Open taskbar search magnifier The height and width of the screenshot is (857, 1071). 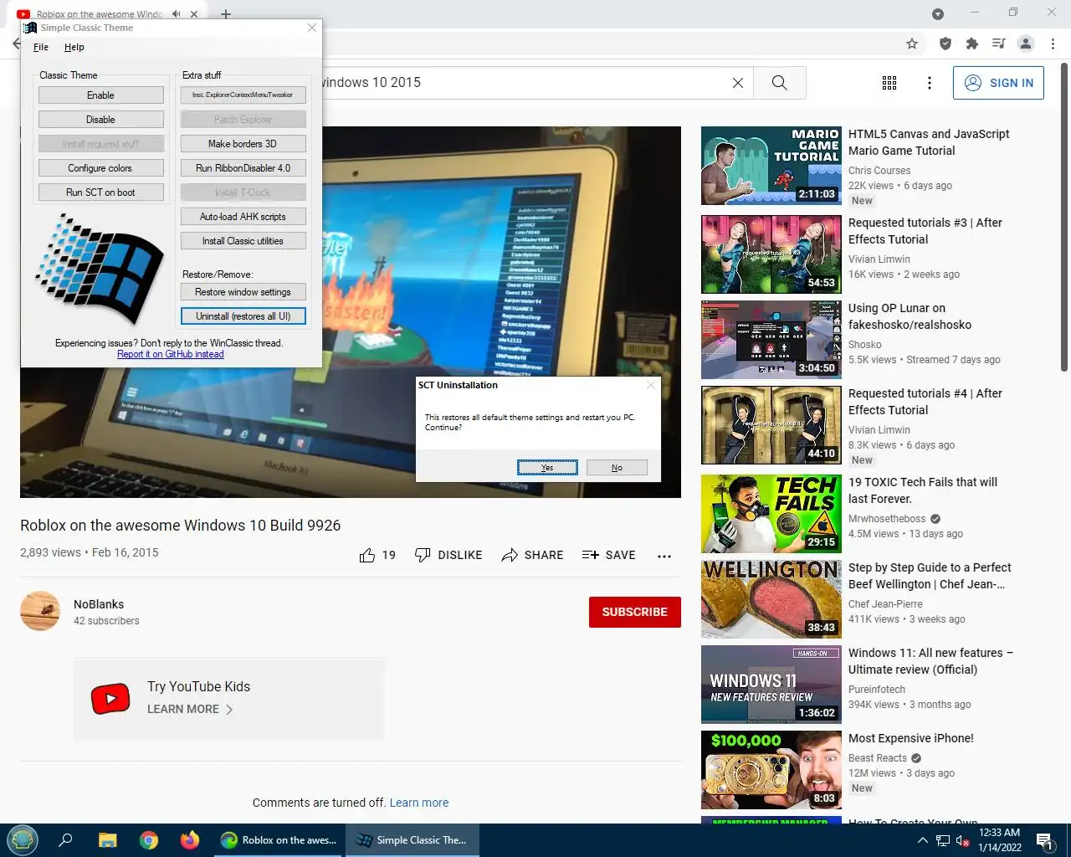coord(65,840)
